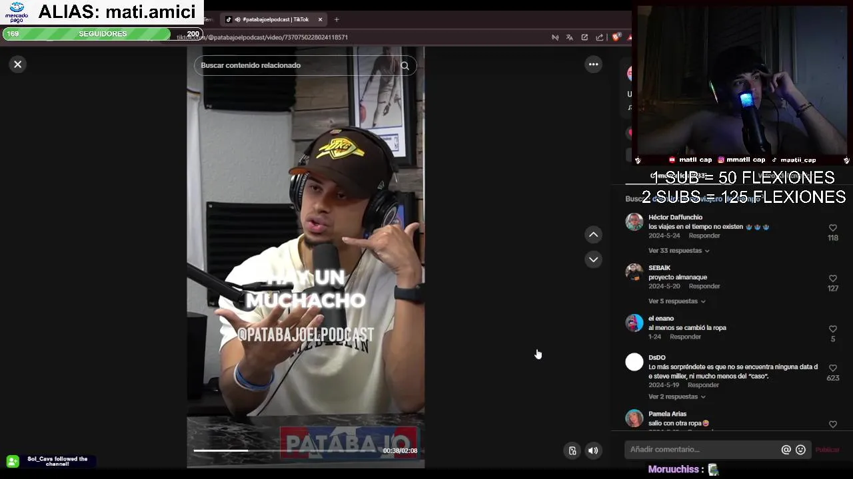Click the Publicar button
The image size is (853, 479).
click(x=827, y=450)
